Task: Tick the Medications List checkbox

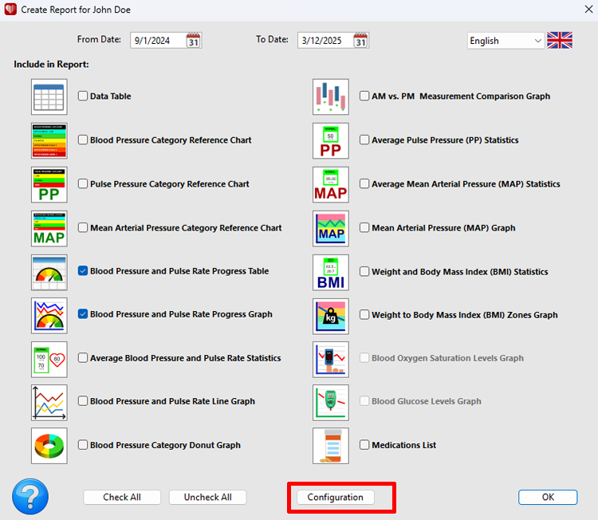Action: click(x=364, y=445)
